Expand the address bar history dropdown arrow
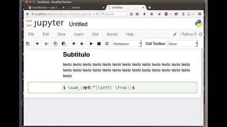 94,14
